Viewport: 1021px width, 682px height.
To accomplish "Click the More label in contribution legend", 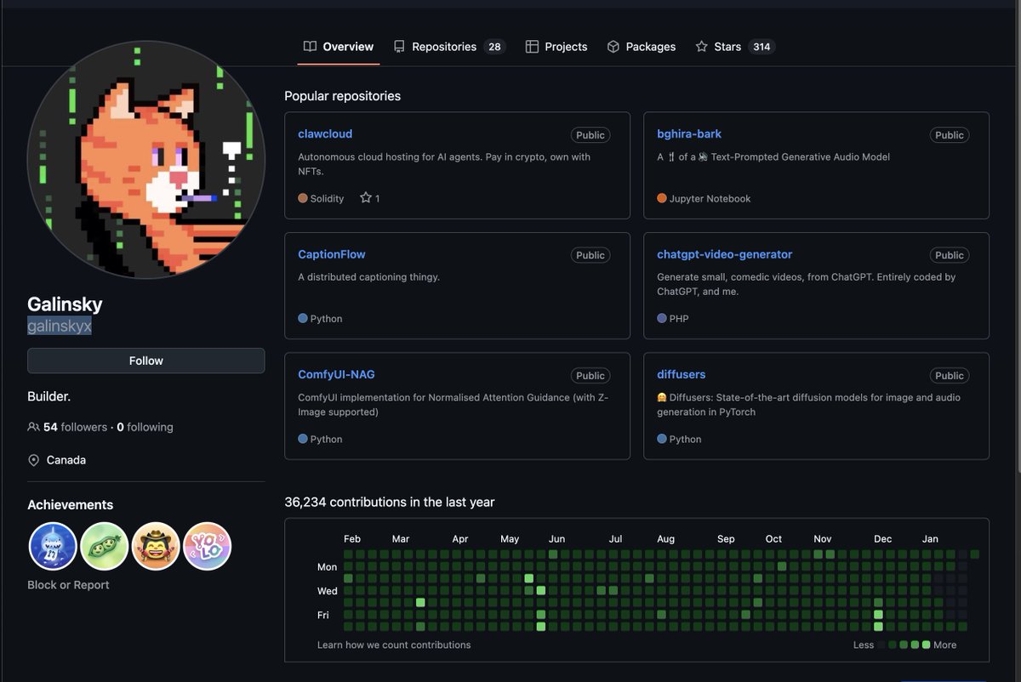I will tap(944, 645).
